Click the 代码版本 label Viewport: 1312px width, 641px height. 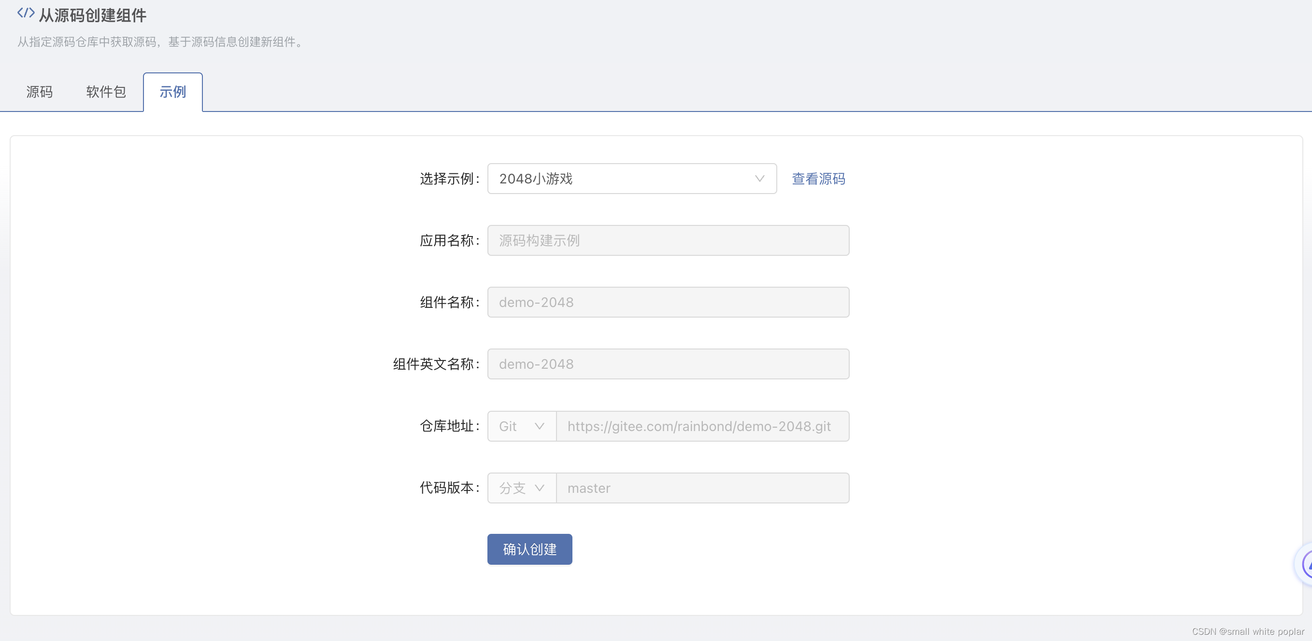click(449, 488)
